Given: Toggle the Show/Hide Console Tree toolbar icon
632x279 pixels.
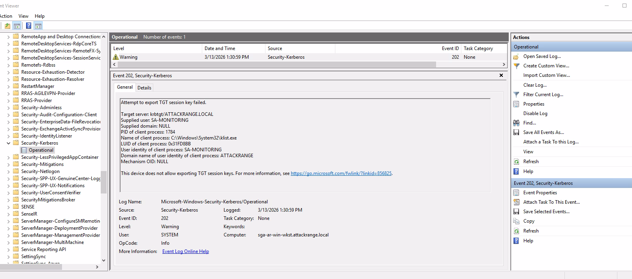Looking at the screenshot, I should 17,26.
